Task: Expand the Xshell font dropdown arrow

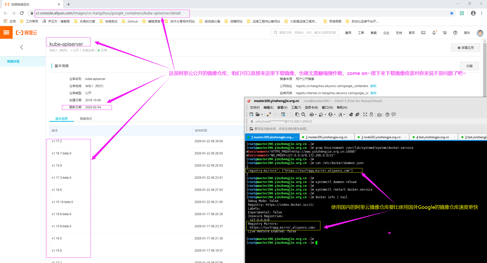Action: [x=344, y=115]
